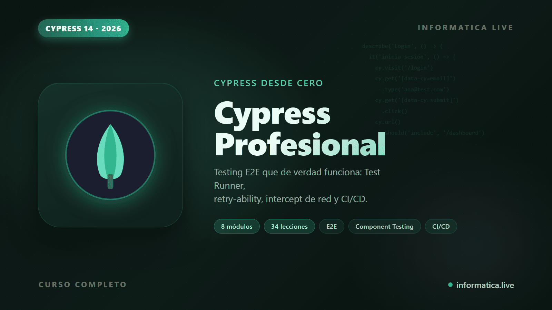Click the cy.visit('/login') code line
Screen dimensions: 552x310
[404, 68]
